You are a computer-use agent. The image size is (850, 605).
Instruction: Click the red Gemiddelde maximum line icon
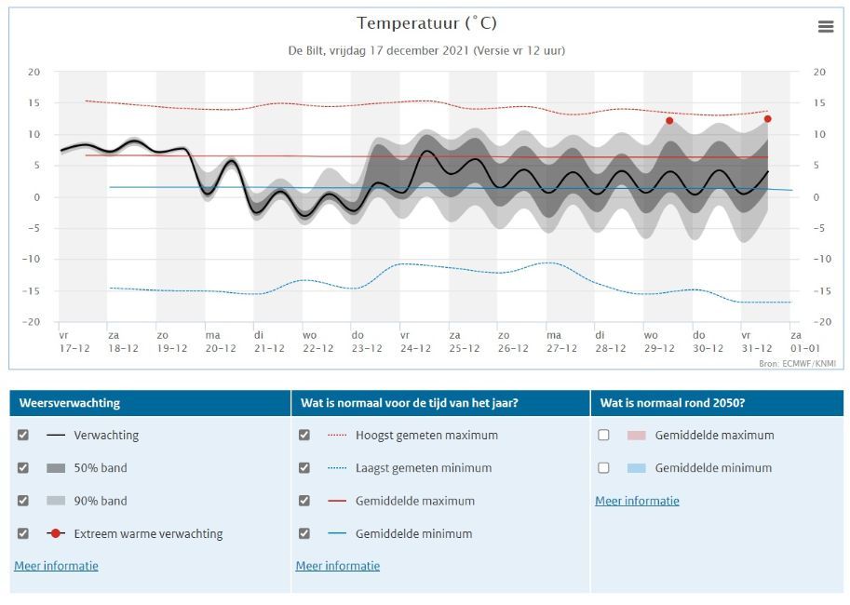[x=337, y=501]
